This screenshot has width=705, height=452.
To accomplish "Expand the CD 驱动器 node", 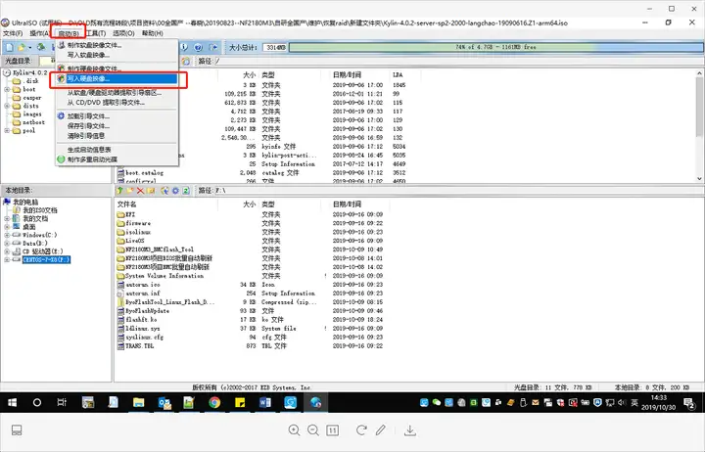I will 7,251.
